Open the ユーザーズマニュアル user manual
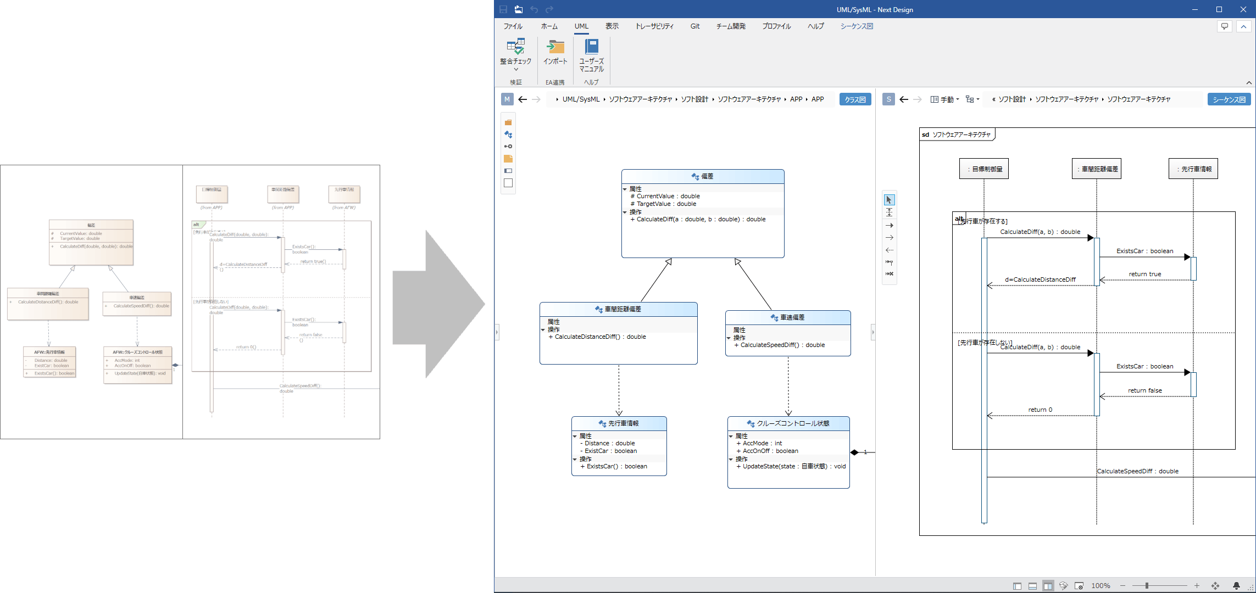1256x593 pixels. click(x=591, y=46)
